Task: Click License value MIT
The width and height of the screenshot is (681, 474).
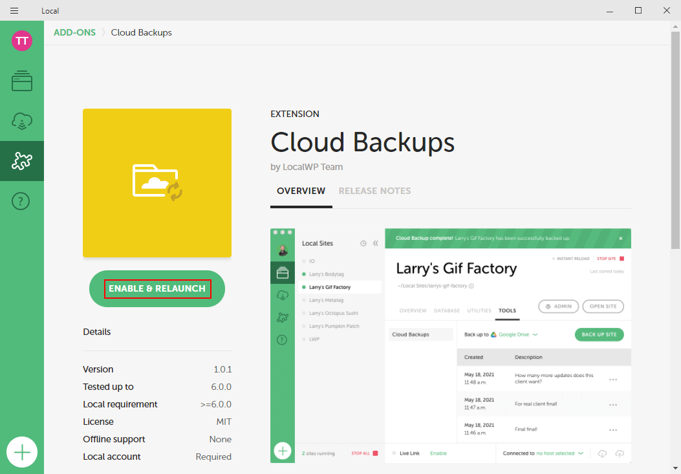Action: coord(224,422)
